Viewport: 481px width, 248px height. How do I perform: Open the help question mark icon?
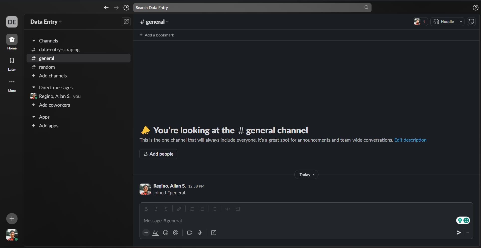point(475,8)
